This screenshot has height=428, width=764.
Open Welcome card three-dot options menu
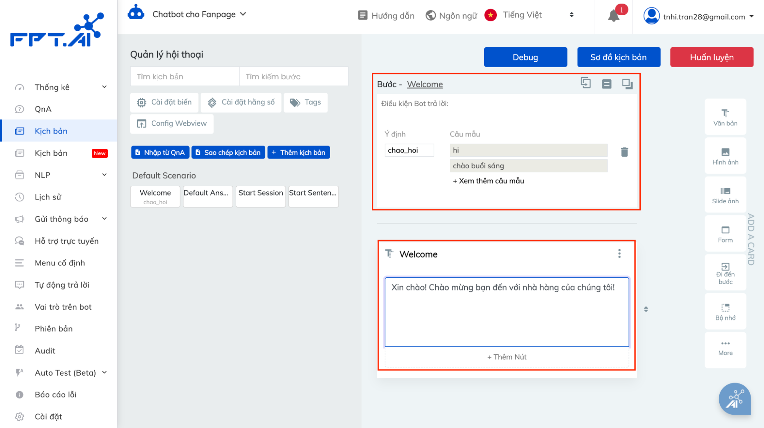coord(619,254)
